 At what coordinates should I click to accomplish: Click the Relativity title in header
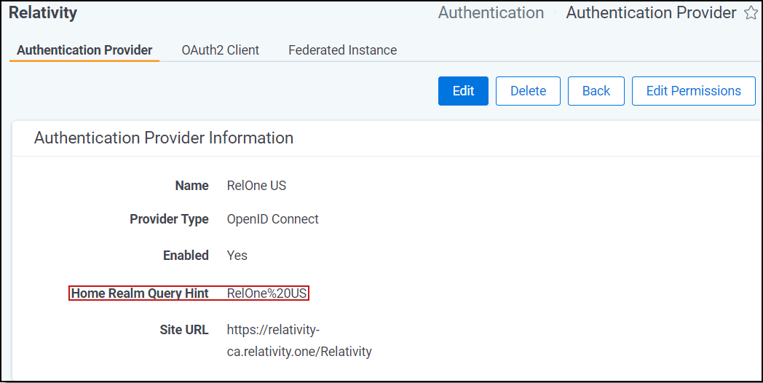pyautogui.click(x=43, y=13)
